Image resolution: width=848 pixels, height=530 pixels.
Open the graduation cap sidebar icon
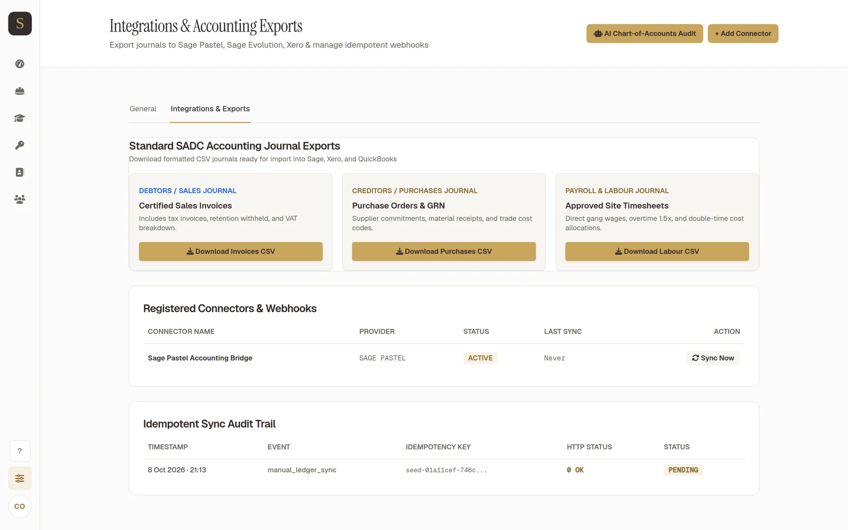(20, 118)
